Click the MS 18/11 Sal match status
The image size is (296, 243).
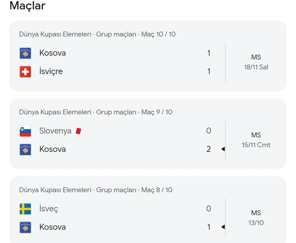tap(256, 62)
